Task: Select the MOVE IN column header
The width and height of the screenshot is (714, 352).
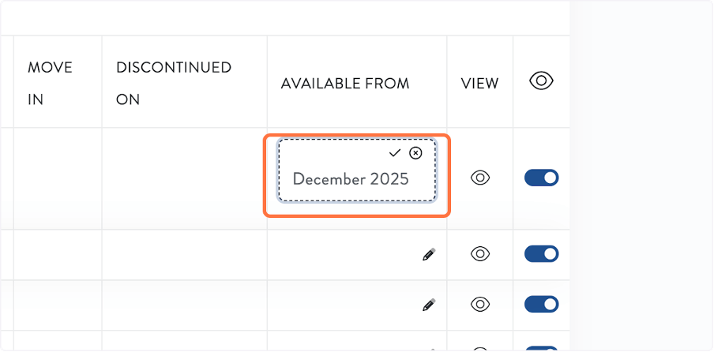Action: pos(50,83)
